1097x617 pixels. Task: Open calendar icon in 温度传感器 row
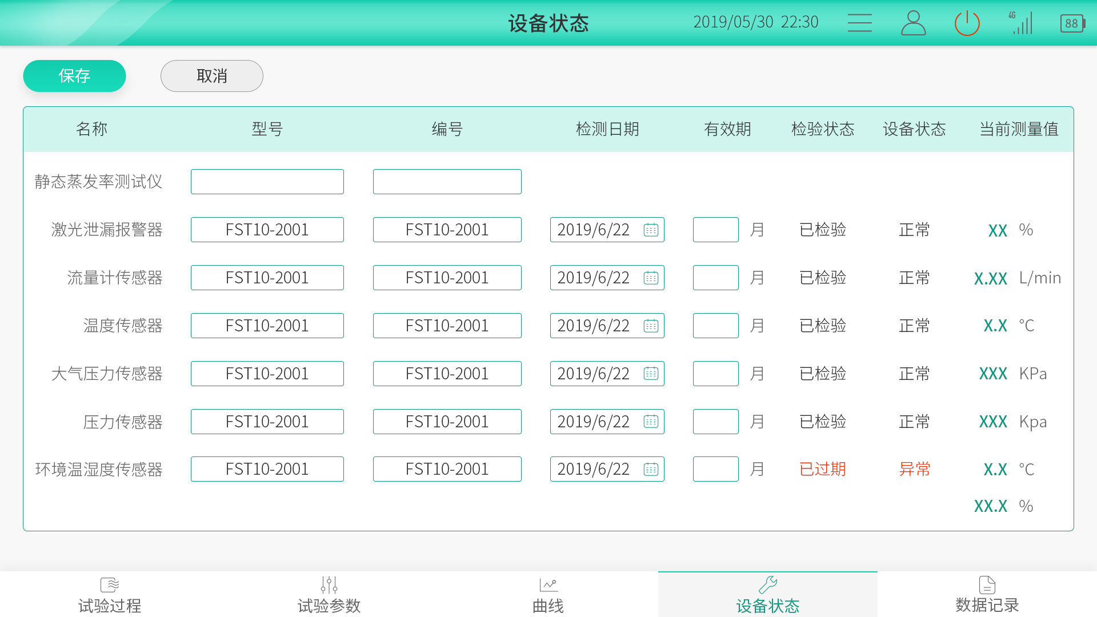[651, 326]
